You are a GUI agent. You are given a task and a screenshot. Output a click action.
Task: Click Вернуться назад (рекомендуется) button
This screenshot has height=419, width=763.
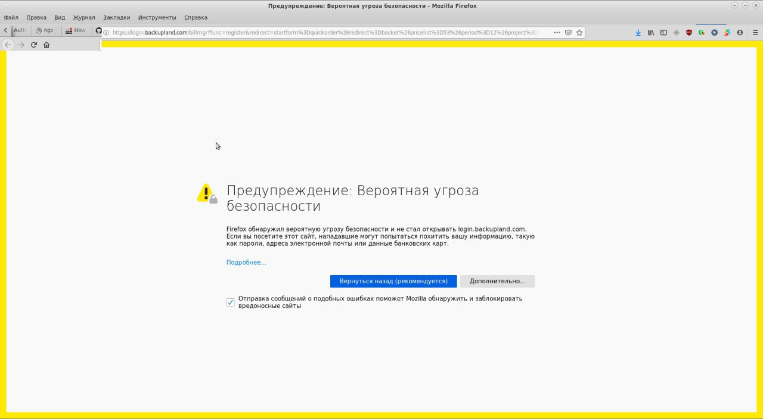[x=393, y=281]
